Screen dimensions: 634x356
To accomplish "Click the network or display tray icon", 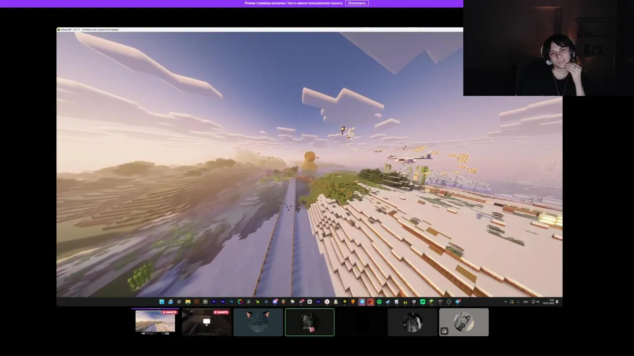I will (533, 302).
